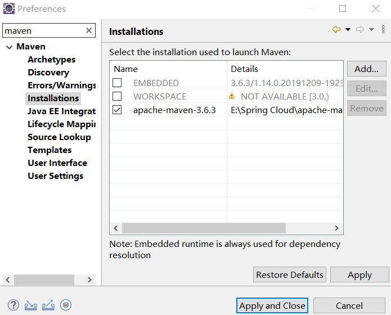This screenshot has width=391, height=315.
Task: Click the Add... button
Action: (x=367, y=69)
